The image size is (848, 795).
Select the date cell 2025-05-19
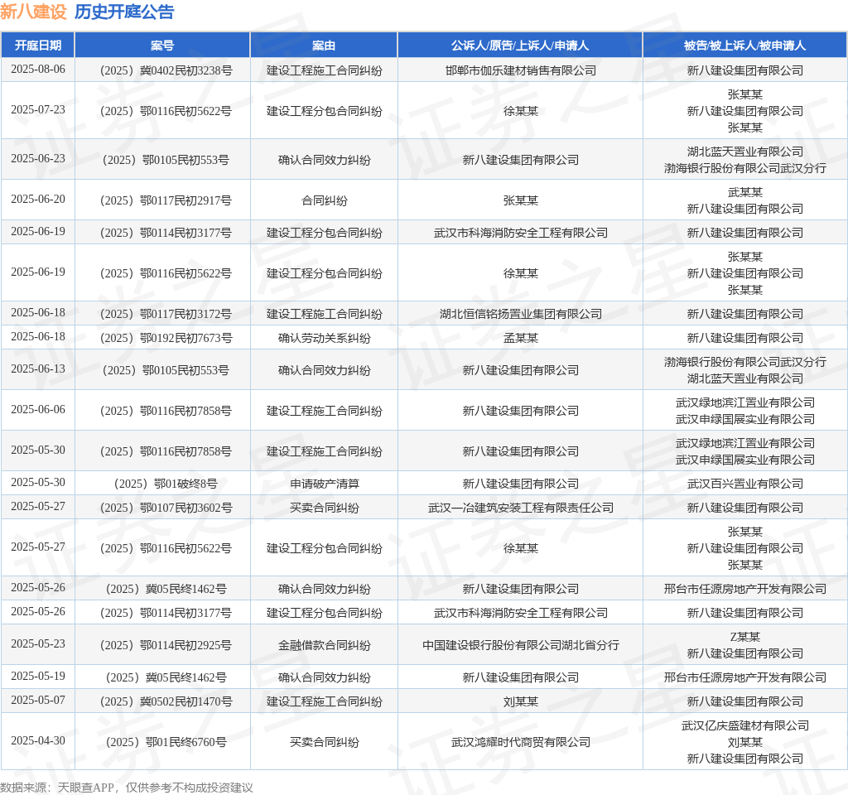(x=38, y=676)
